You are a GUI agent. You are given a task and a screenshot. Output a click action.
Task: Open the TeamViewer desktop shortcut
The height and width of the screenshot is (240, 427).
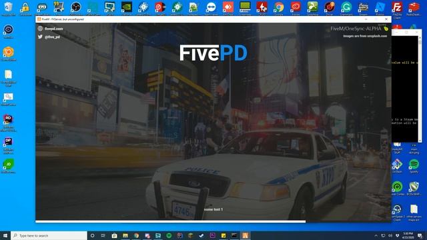pos(211,7)
